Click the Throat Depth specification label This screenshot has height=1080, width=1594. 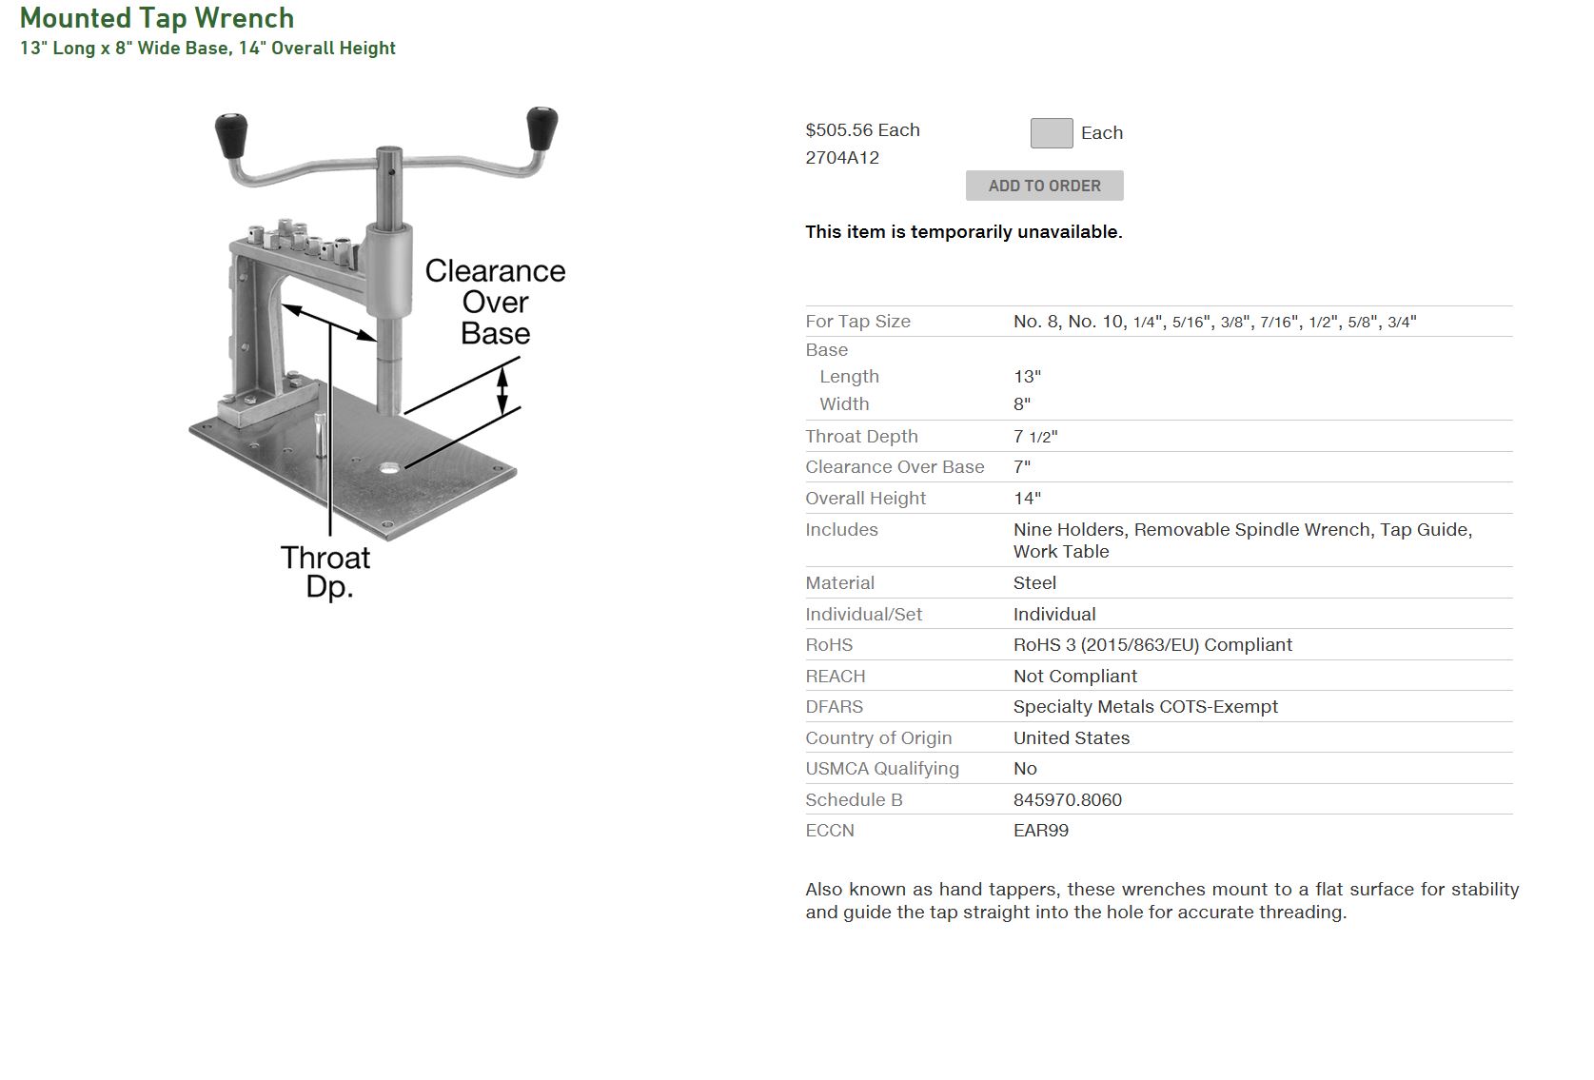pyautogui.click(x=861, y=437)
